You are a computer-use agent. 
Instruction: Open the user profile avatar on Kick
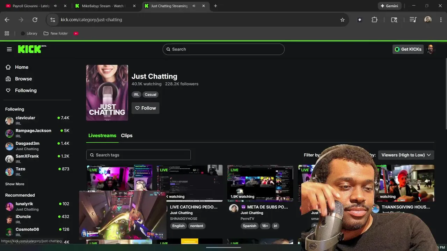(431, 49)
